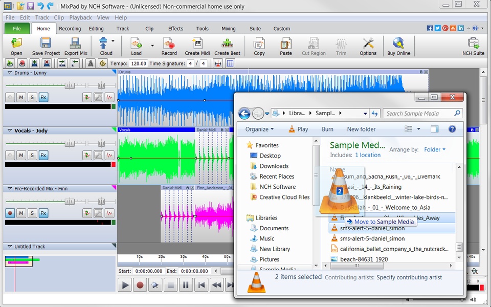Mute the Drums - Lenny track

(21, 97)
